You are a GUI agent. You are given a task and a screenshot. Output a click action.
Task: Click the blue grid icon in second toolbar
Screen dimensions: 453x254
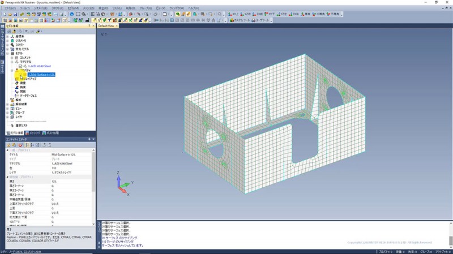(172, 20)
